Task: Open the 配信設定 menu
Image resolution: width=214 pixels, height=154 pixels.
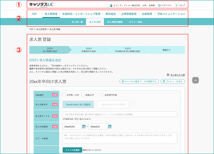Action: pyautogui.click(x=111, y=14)
